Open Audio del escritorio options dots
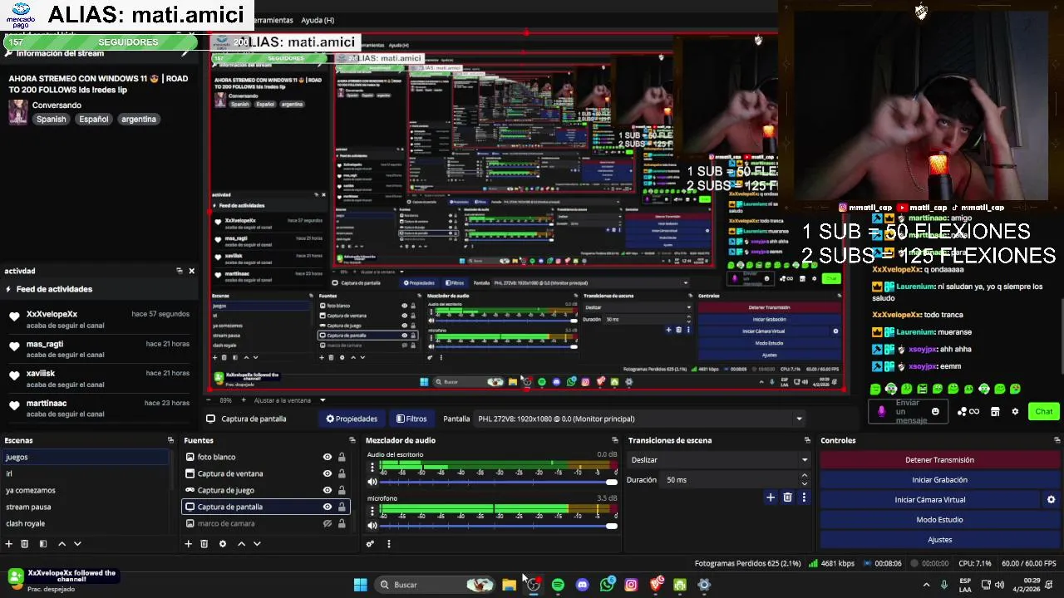This screenshot has height=598, width=1064. [x=372, y=468]
